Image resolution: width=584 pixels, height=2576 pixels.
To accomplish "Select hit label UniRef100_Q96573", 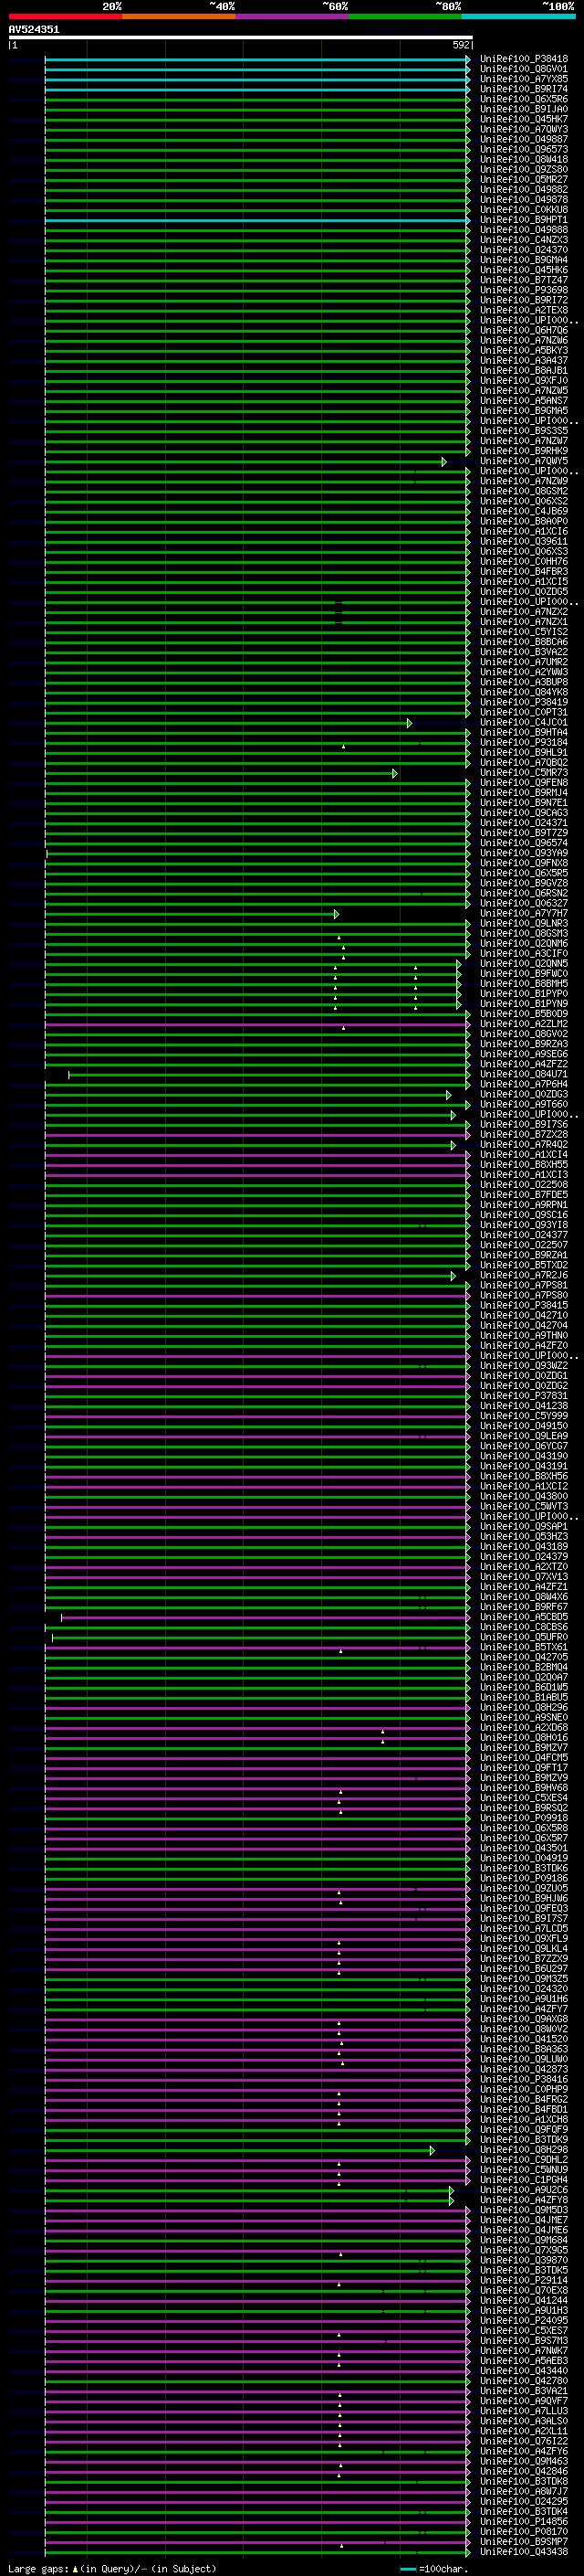I will click(x=524, y=149).
